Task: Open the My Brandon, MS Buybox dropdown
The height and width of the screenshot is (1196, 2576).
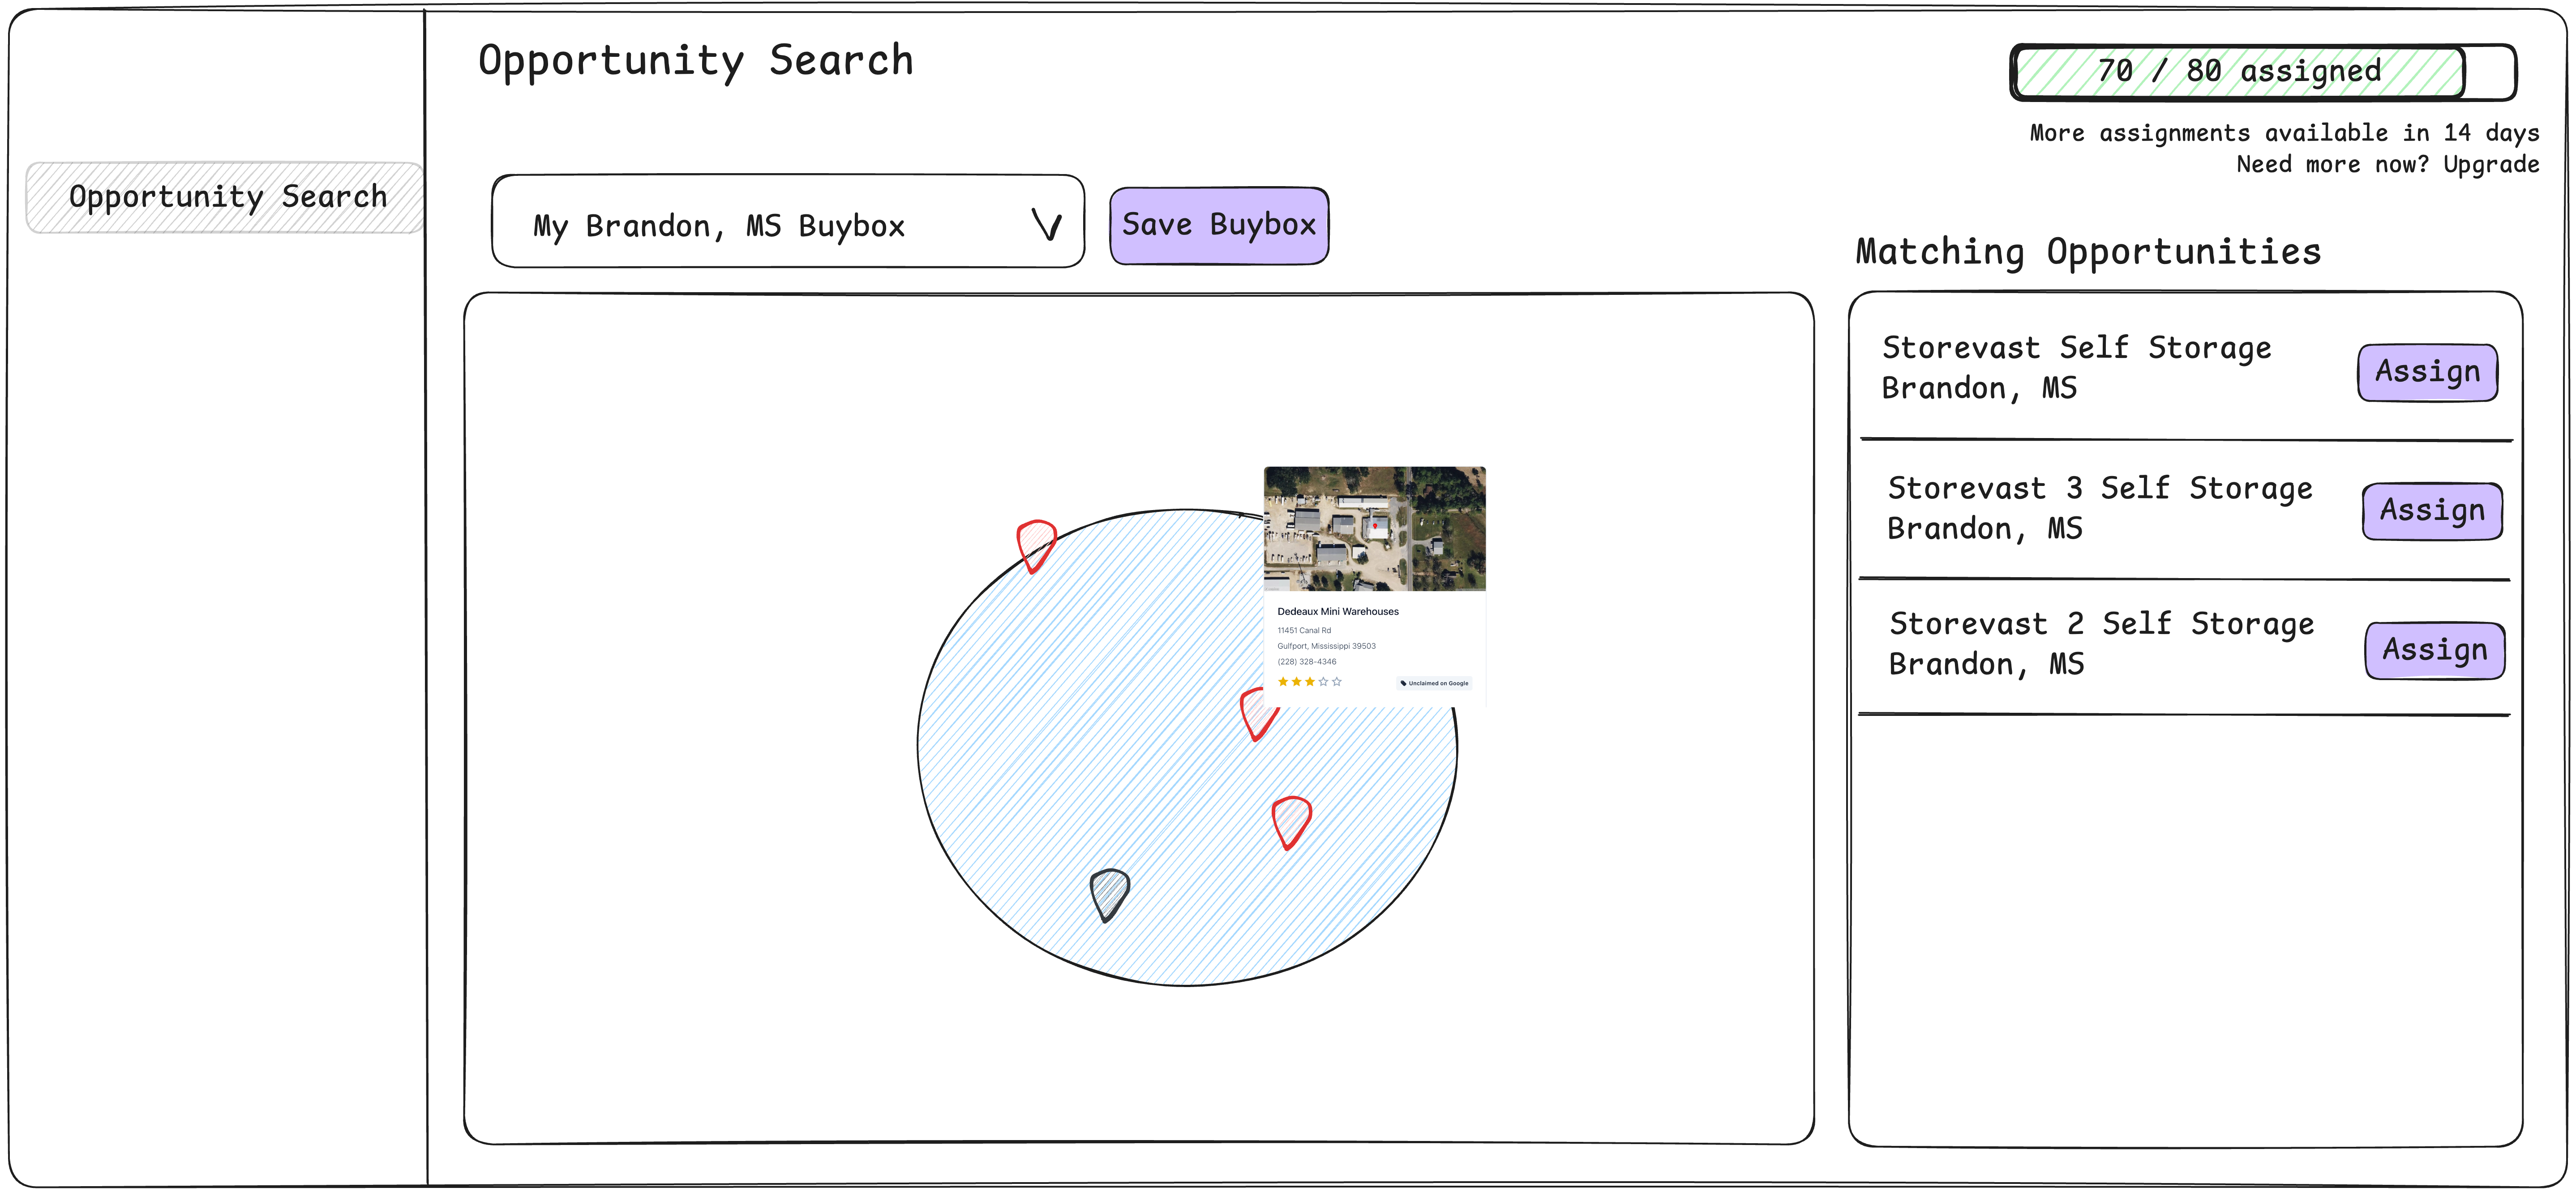Action: [x=788, y=222]
